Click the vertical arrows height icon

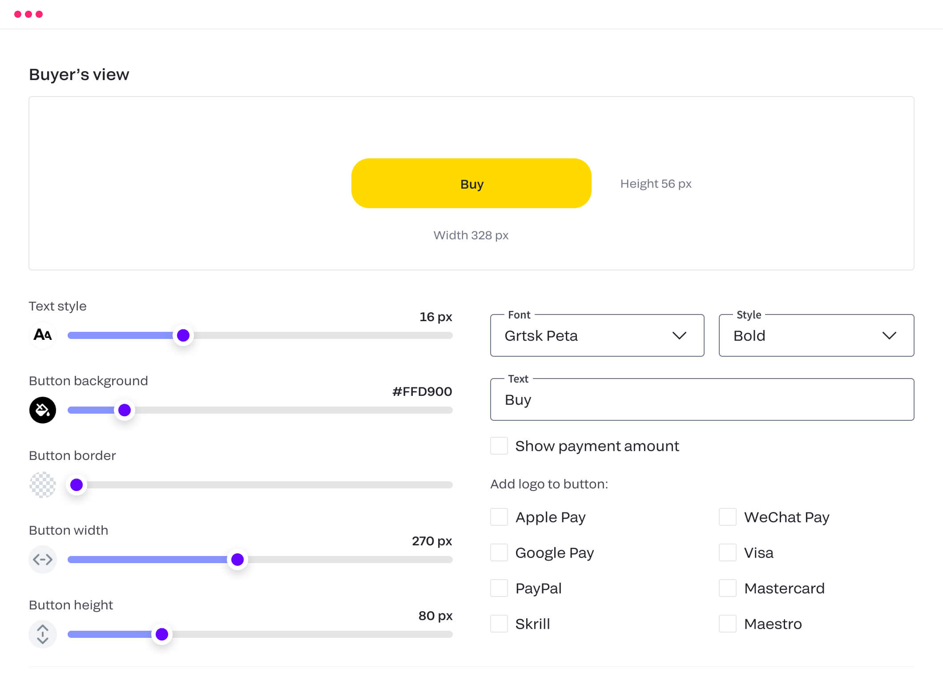(x=43, y=634)
